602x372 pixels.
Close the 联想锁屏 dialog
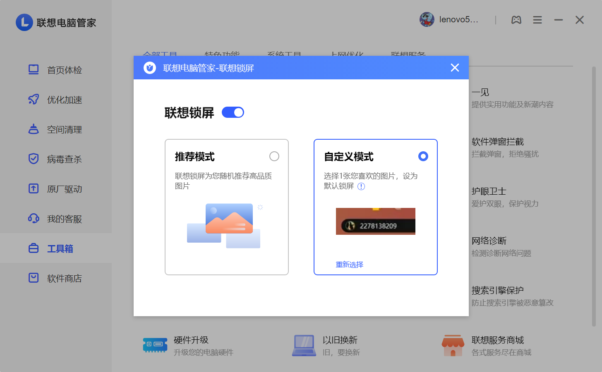pyautogui.click(x=455, y=67)
